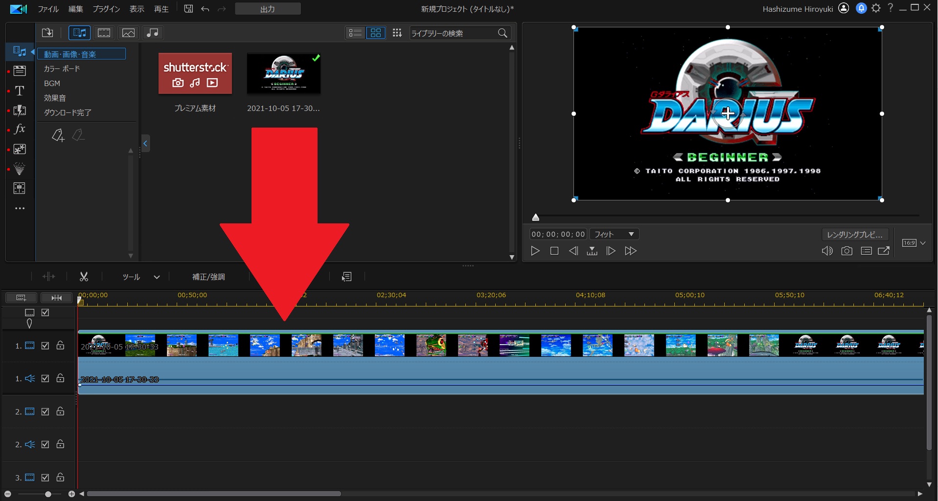Stop the preview playback

tap(554, 251)
